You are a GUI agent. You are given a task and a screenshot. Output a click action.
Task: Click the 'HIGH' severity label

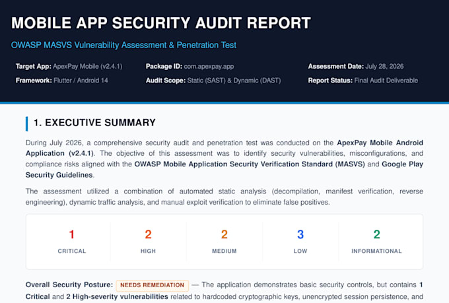coord(148,251)
